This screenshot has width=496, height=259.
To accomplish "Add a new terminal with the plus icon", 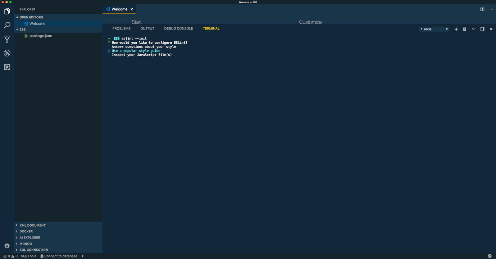I will coord(456,29).
